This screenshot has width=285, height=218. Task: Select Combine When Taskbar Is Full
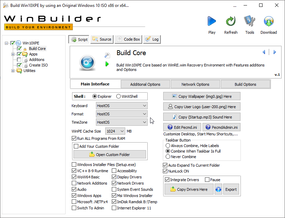[x=168, y=151]
